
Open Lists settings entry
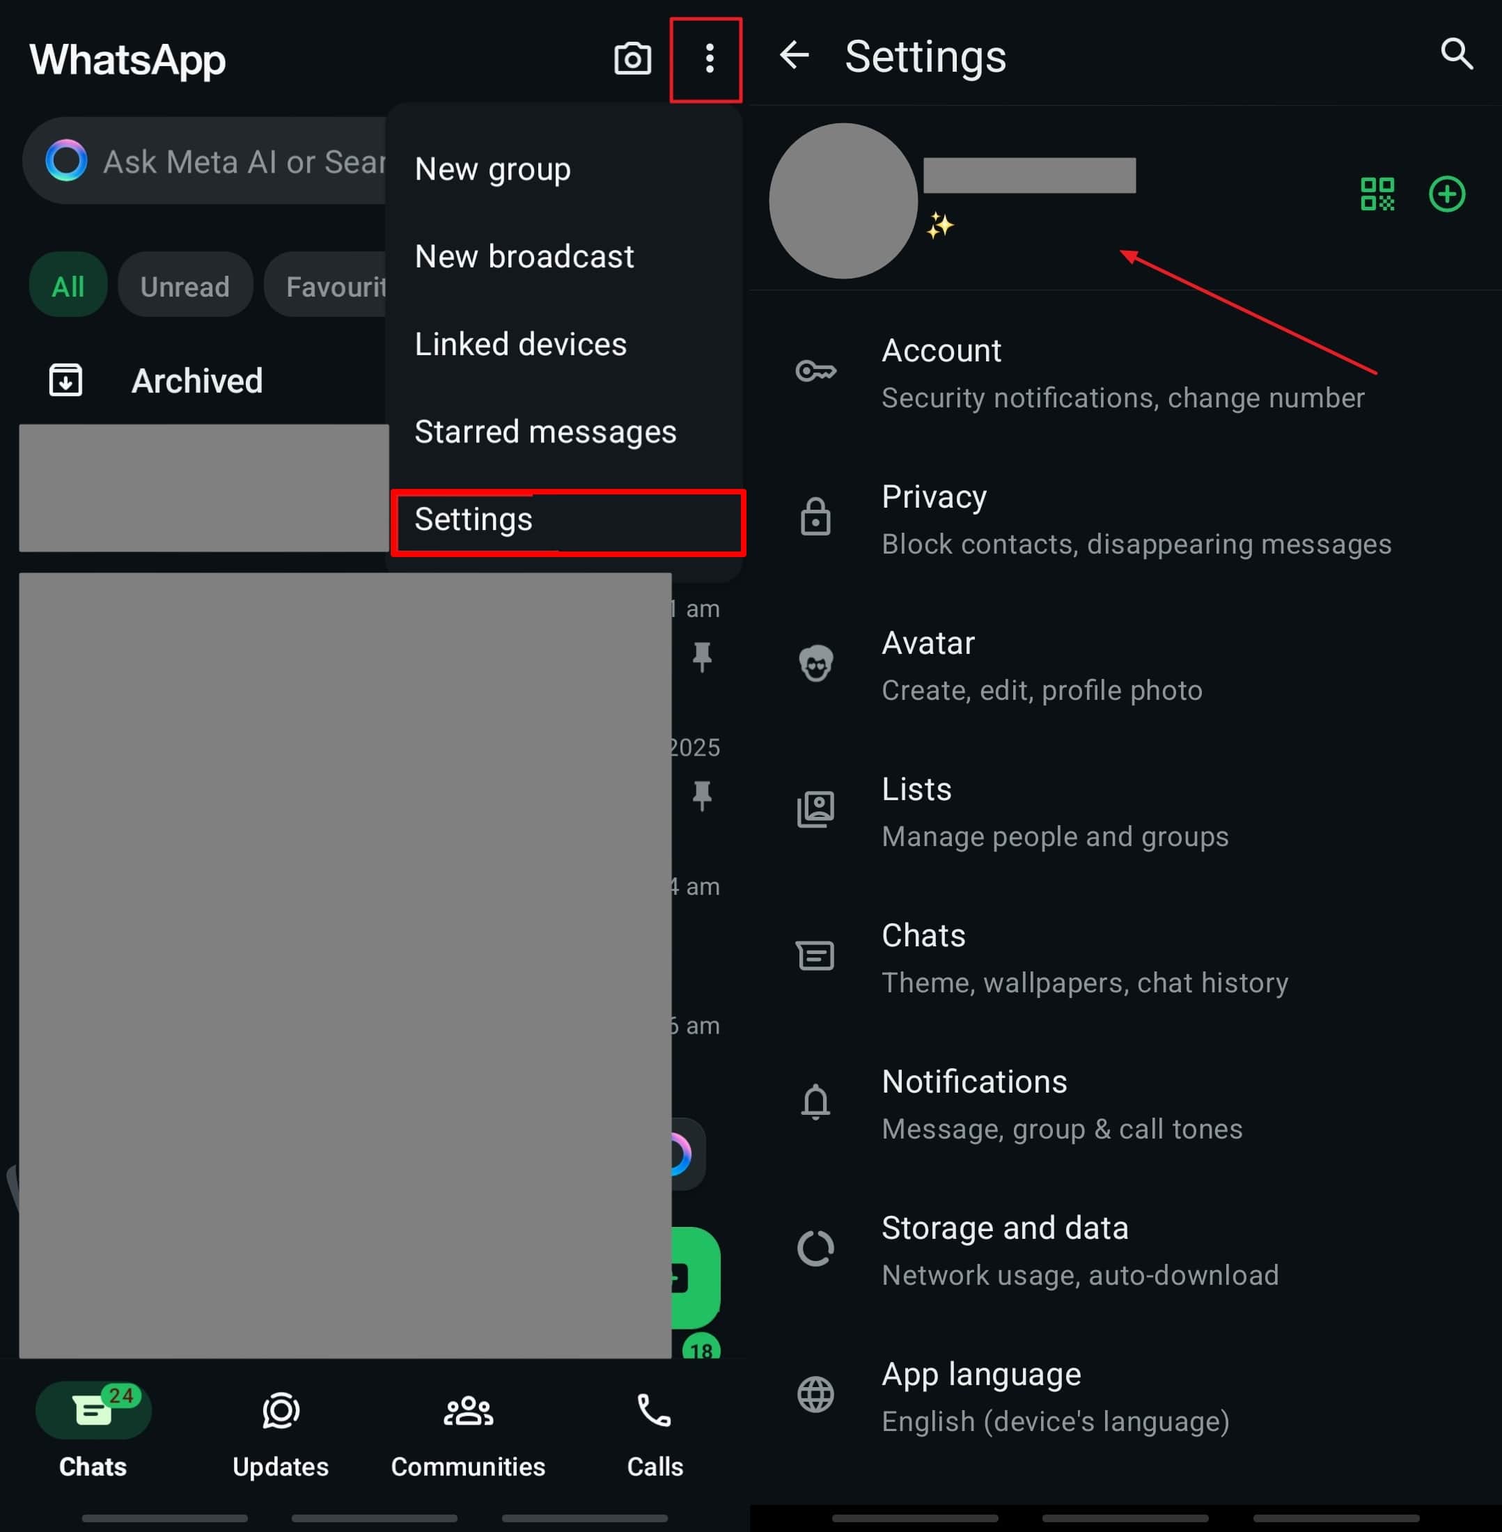1126,811
